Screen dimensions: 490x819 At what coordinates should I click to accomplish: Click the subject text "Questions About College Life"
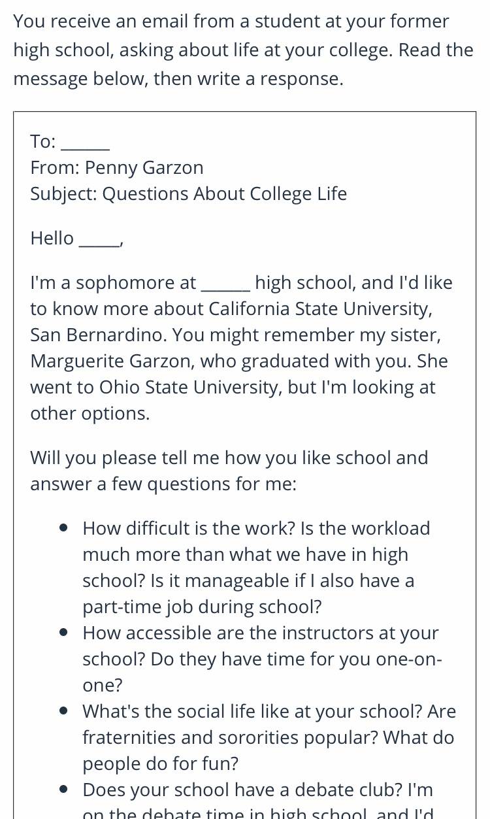coord(225,193)
